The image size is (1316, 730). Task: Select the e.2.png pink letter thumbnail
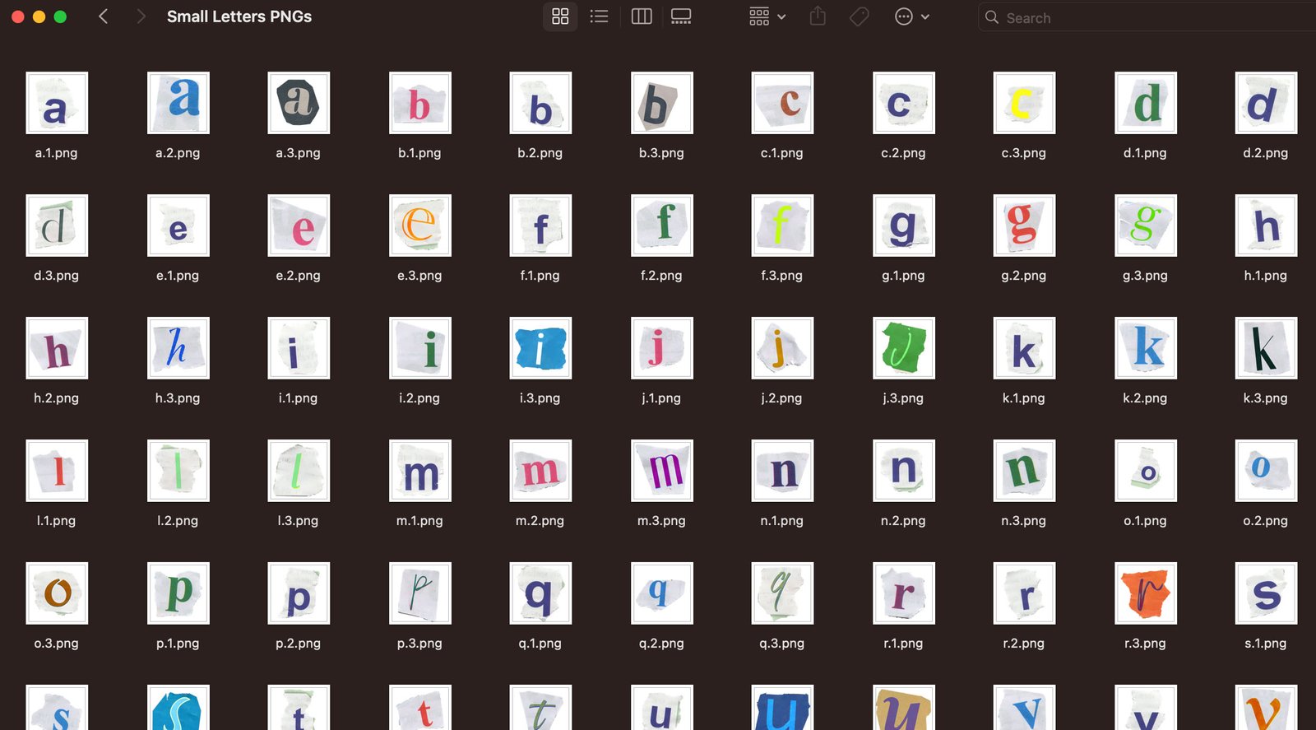pos(299,226)
